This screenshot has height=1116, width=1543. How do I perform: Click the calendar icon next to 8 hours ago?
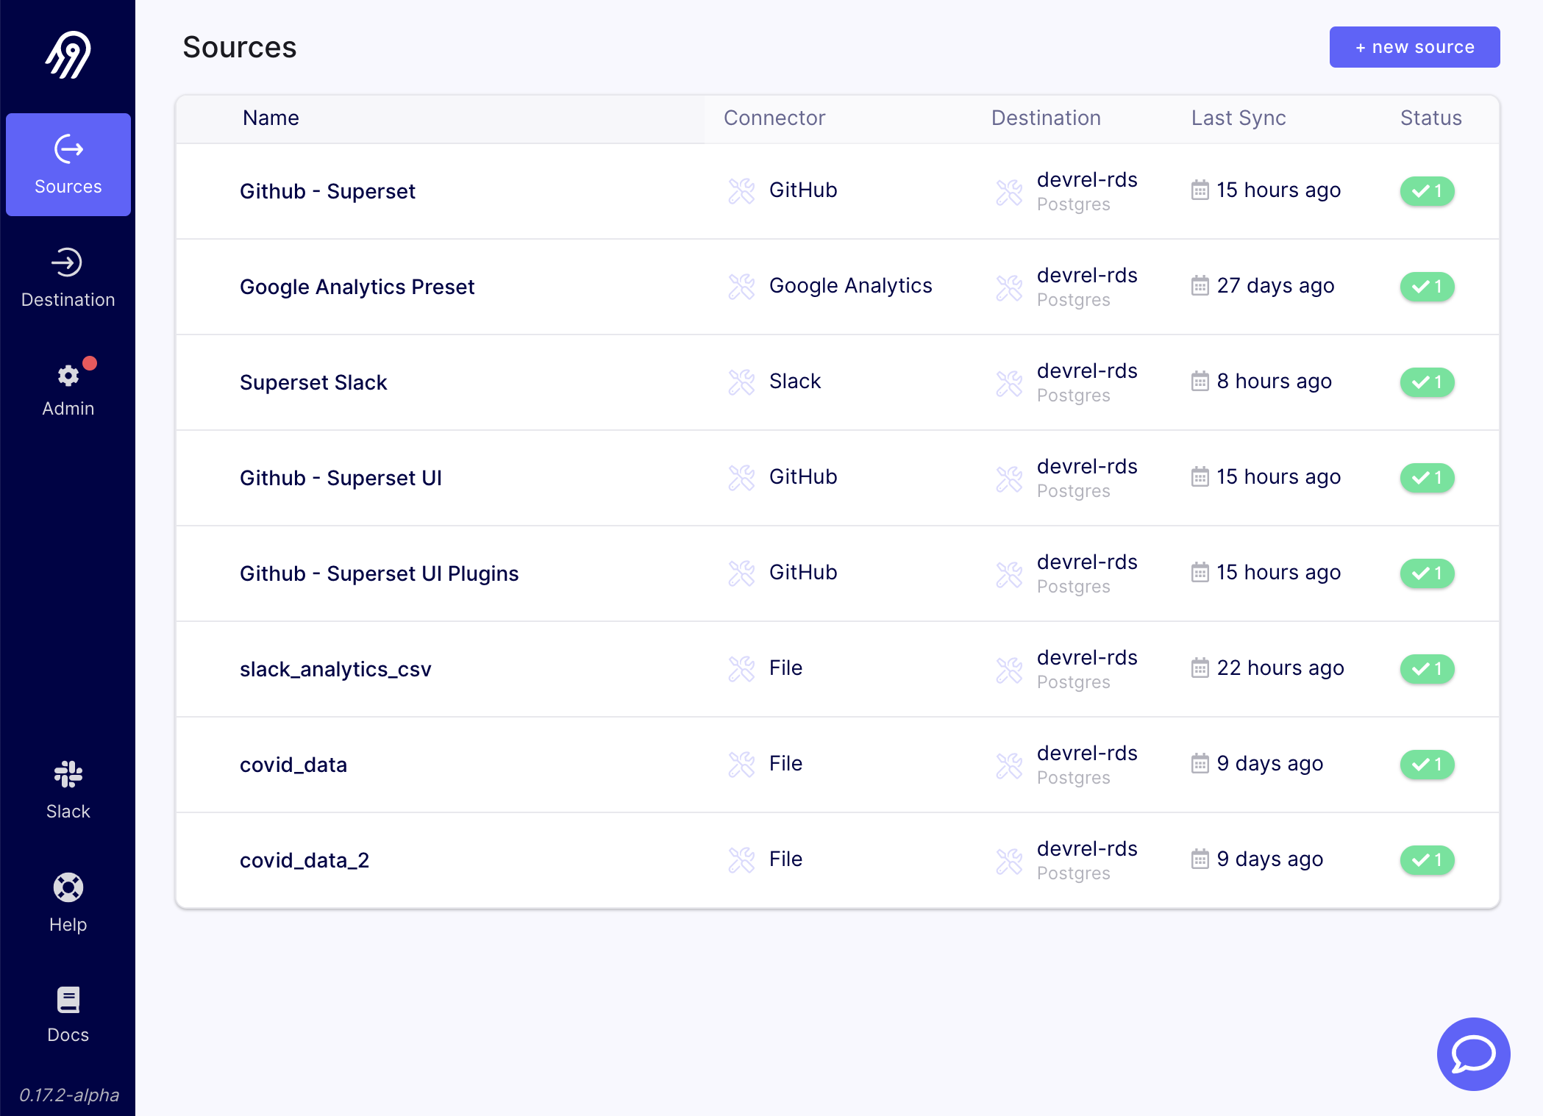point(1200,382)
